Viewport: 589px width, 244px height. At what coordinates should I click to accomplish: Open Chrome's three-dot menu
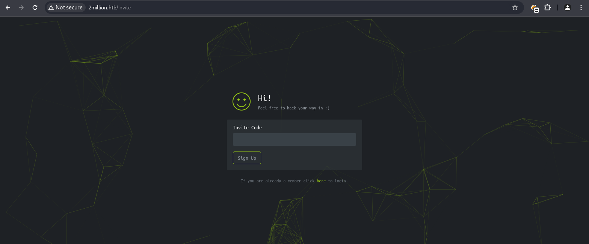pos(581,8)
